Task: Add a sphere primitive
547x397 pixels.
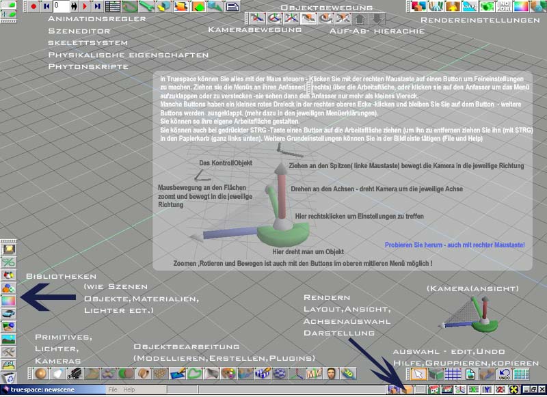Action: click(42, 374)
